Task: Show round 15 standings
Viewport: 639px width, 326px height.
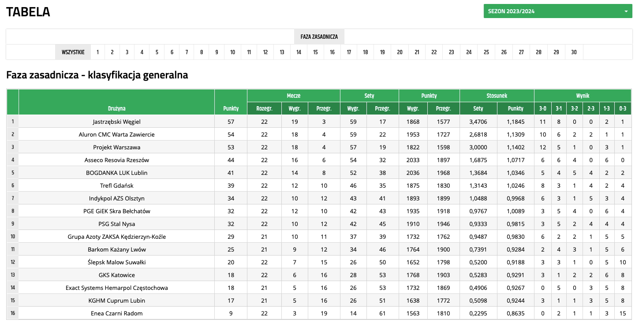Action: (x=315, y=52)
